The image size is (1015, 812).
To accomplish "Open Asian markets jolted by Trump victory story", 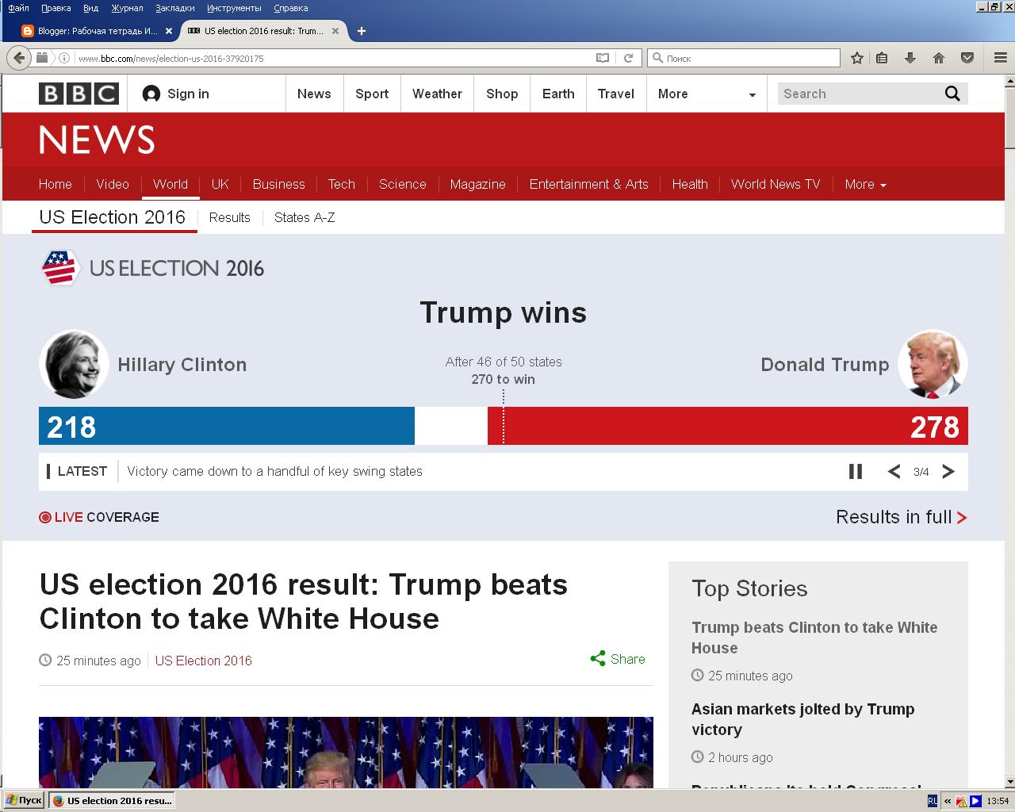I will point(802,719).
